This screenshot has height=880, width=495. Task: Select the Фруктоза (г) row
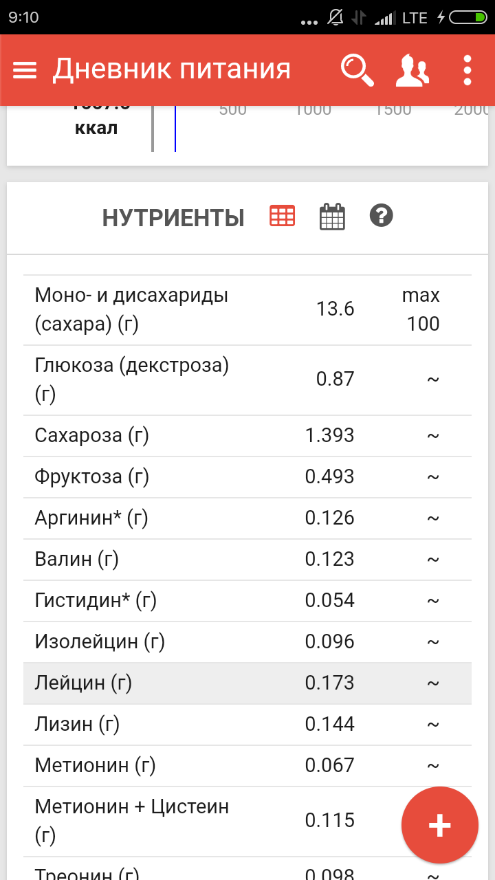(x=247, y=476)
